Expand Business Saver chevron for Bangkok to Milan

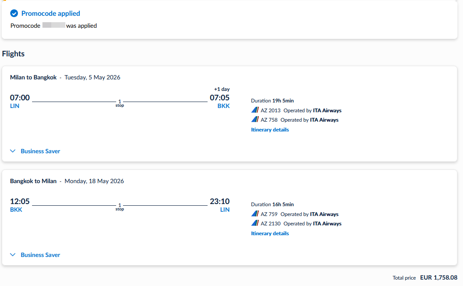[x=13, y=255]
